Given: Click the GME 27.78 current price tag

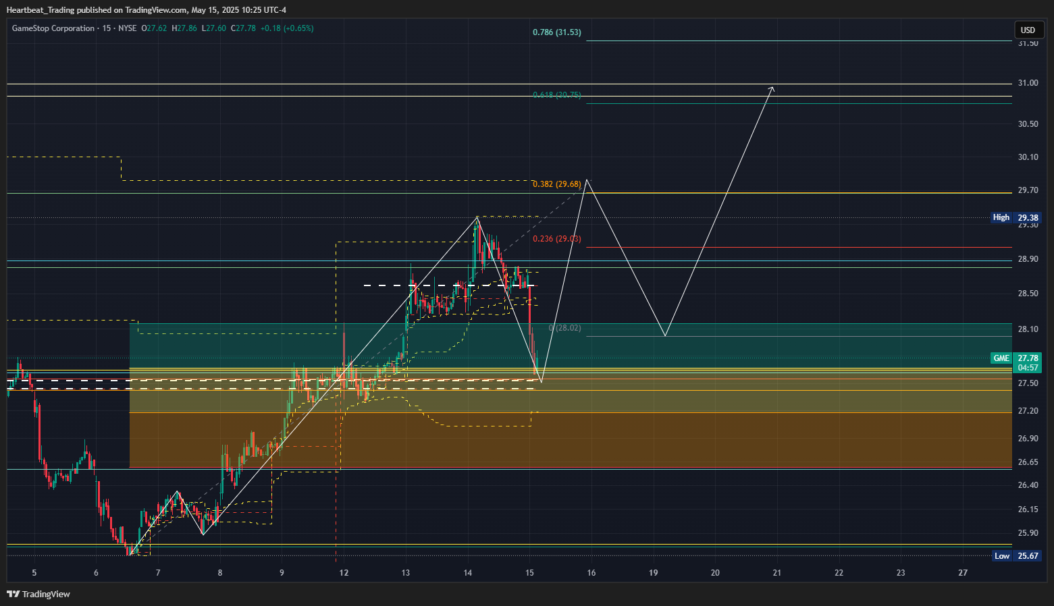Looking at the screenshot, I should [x=1016, y=362].
